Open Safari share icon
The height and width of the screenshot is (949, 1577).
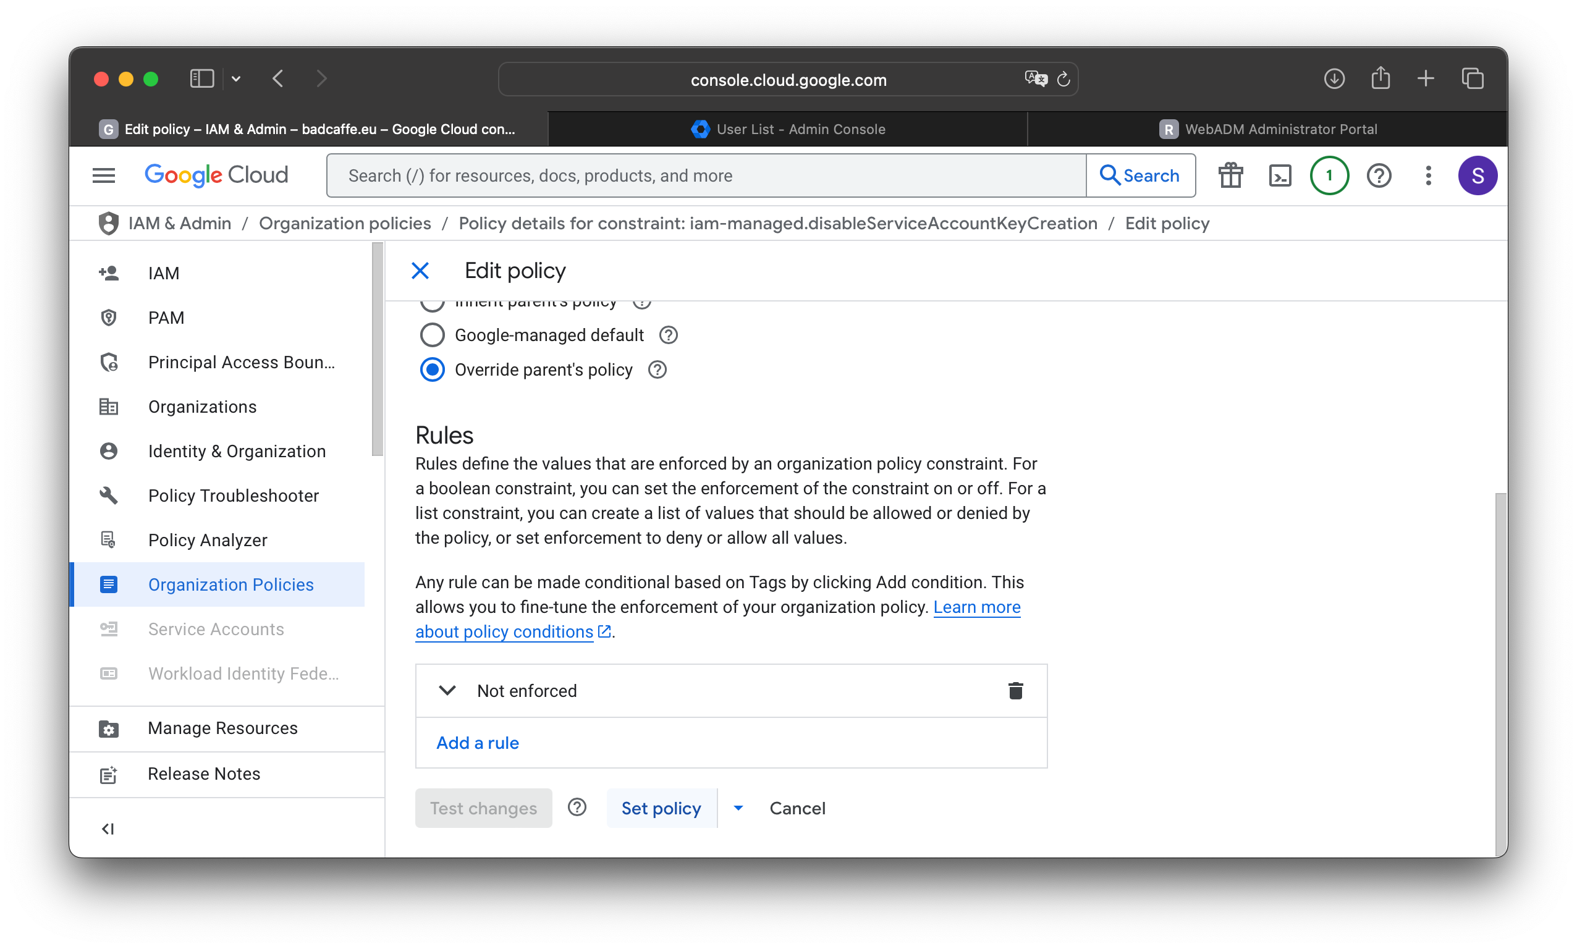[x=1380, y=78]
